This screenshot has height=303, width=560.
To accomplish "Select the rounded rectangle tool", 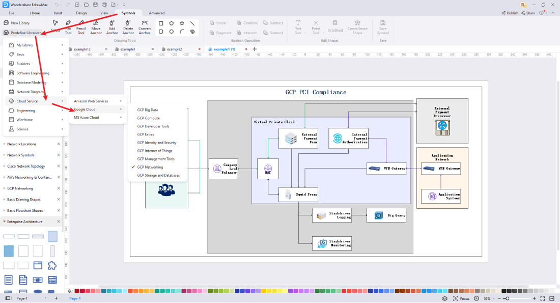I will 161,32.
